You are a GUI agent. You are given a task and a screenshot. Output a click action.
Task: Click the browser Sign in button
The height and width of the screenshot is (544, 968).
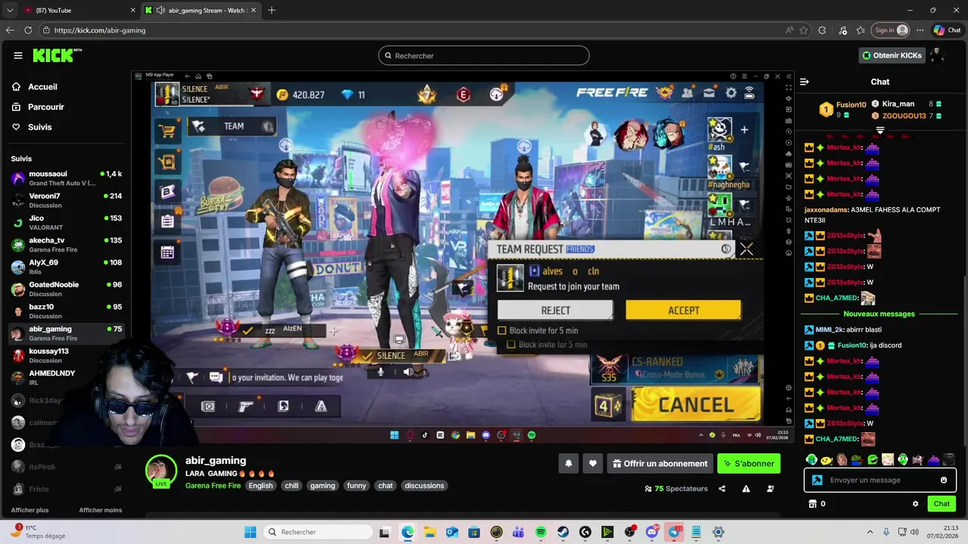pyautogui.click(x=891, y=30)
